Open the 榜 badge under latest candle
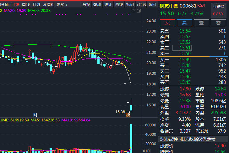The height and width of the screenshot is (153, 229). 128,115
